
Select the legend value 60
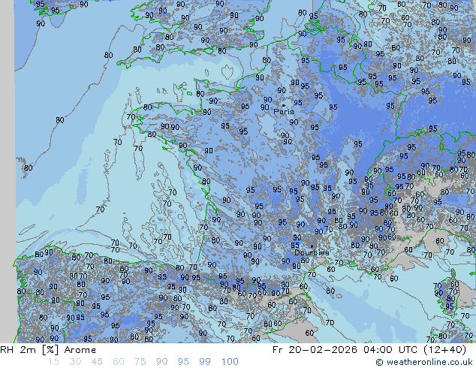pyautogui.click(x=119, y=362)
